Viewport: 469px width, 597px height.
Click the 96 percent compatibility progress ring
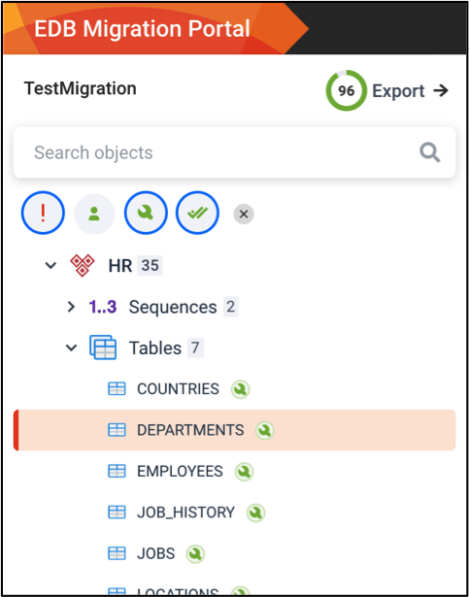pos(346,90)
